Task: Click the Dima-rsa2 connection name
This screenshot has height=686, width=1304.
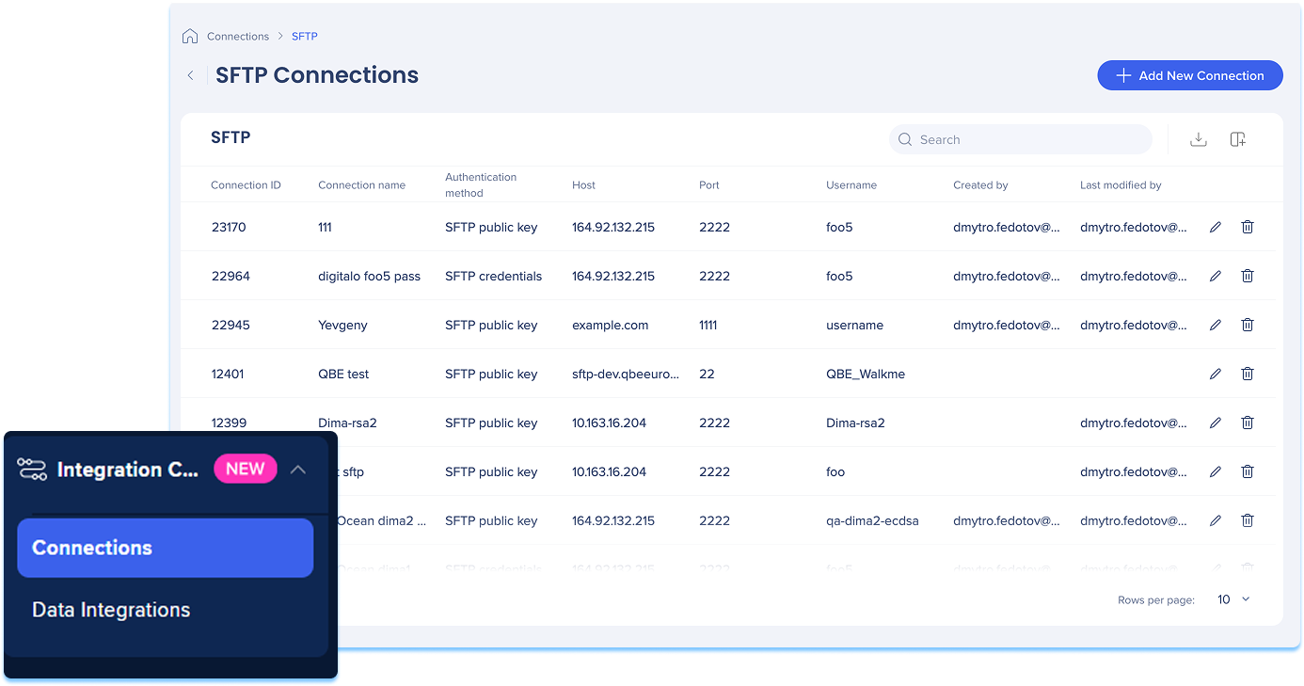Action: point(347,423)
